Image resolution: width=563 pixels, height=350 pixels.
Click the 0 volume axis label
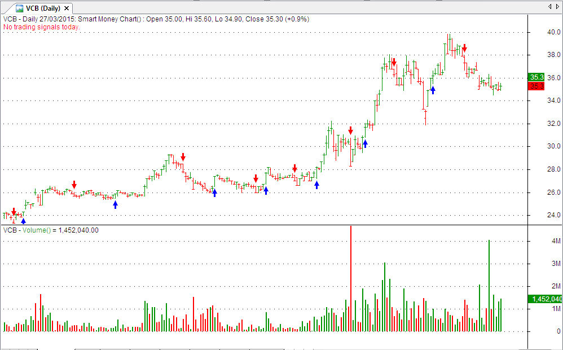pyautogui.click(x=558, y=331)
